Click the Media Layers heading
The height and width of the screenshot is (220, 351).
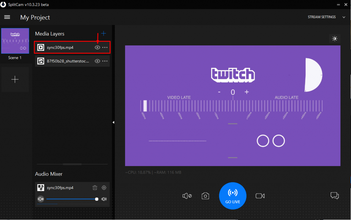50,34
